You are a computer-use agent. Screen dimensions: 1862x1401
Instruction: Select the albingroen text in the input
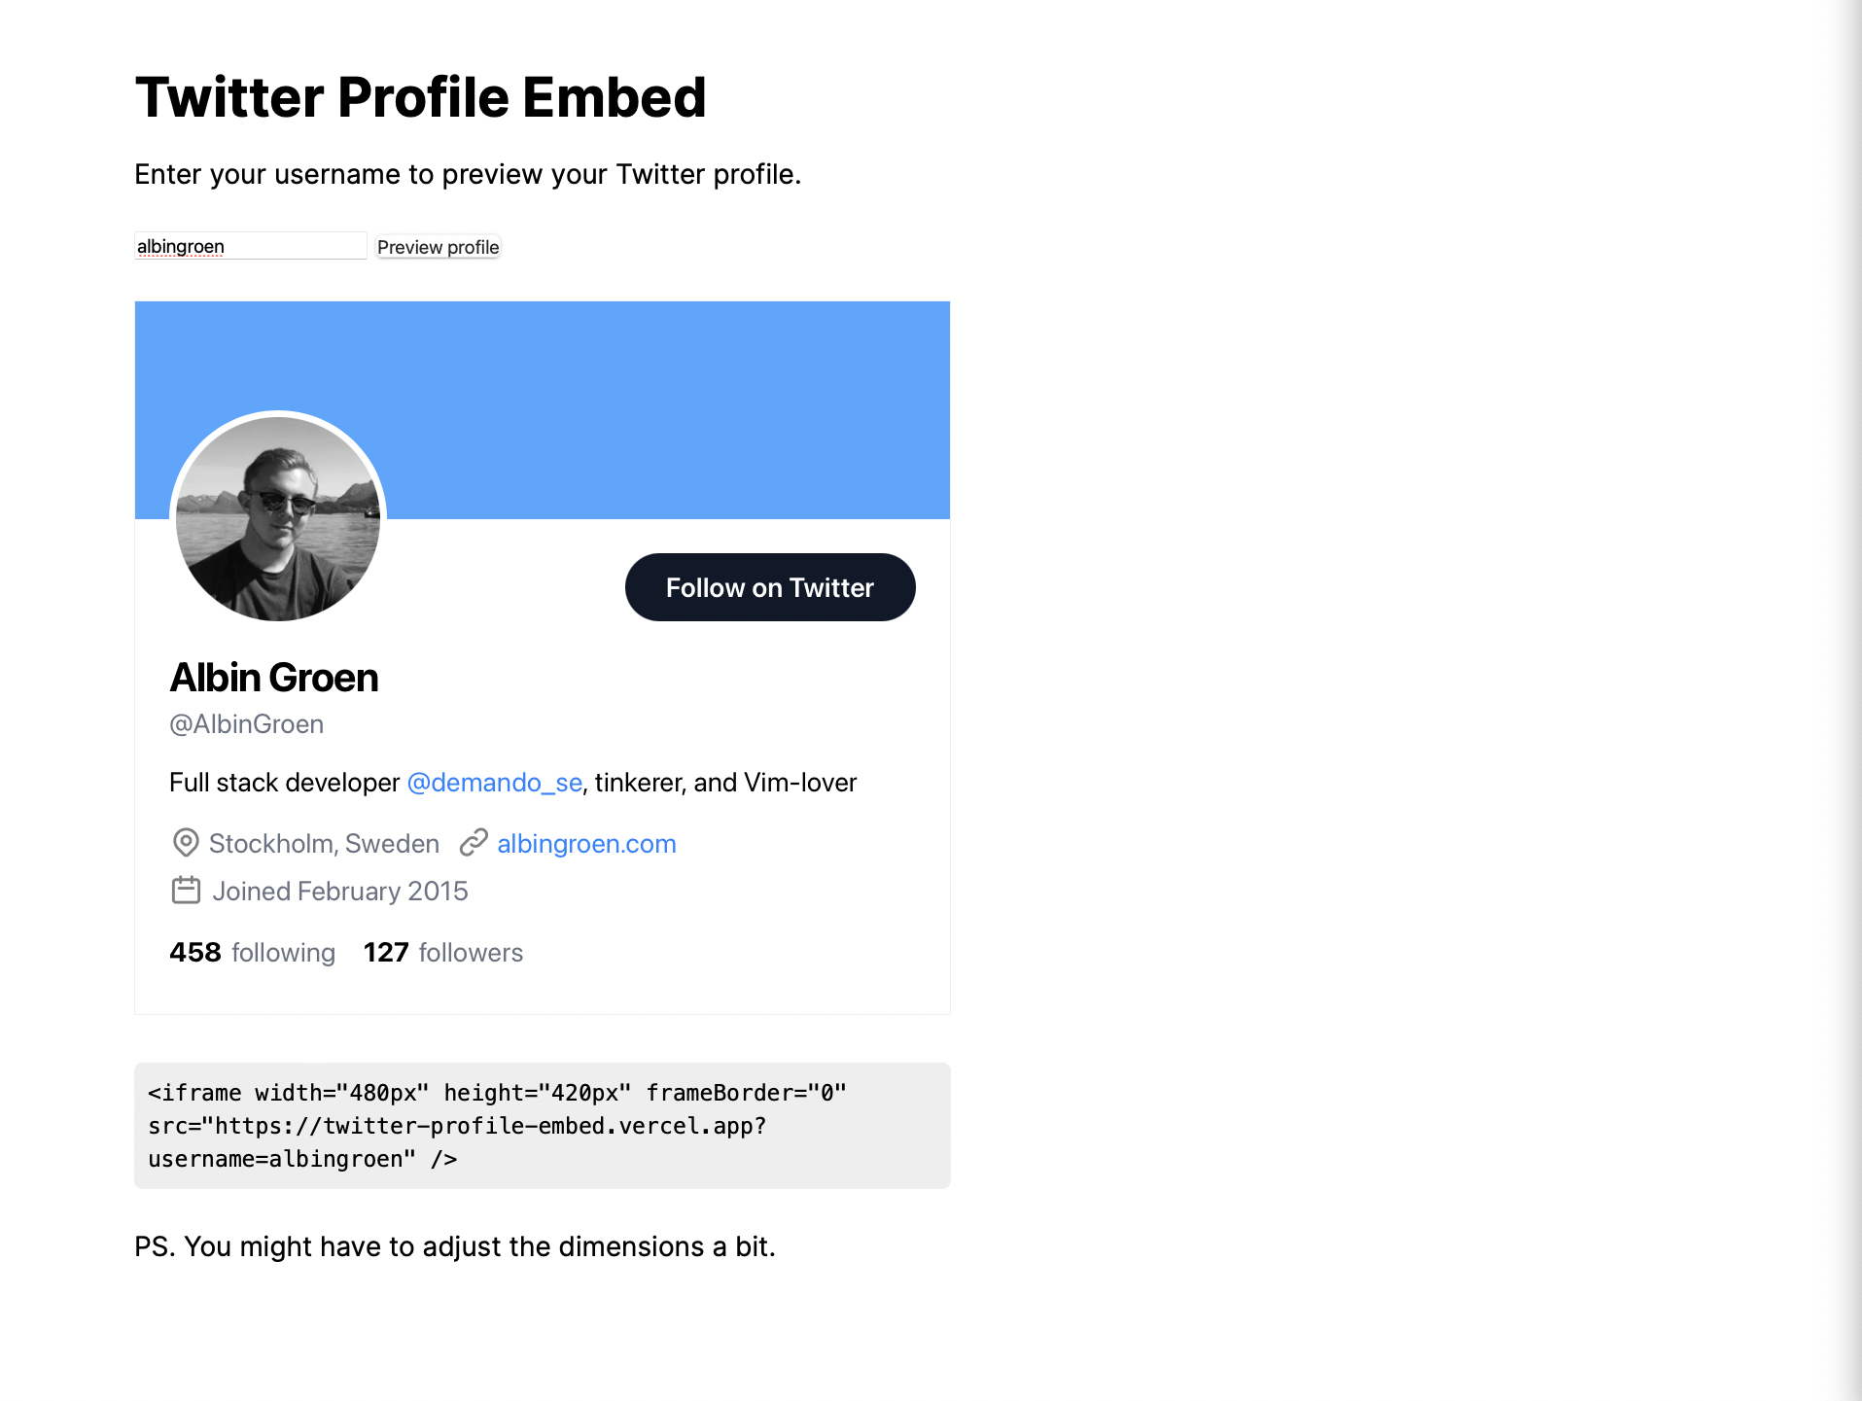tap(180, 246)
